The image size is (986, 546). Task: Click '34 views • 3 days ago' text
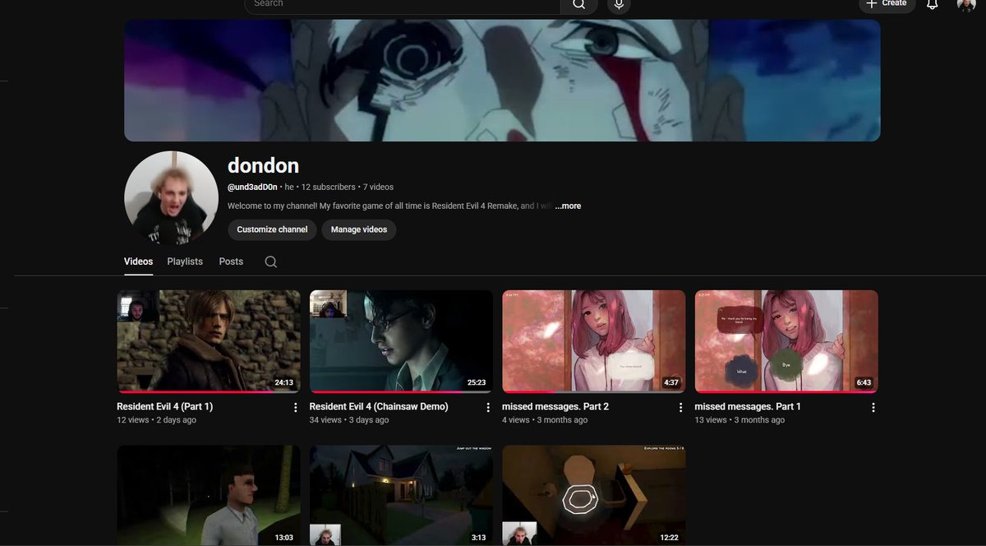click(x=349, y=420)
